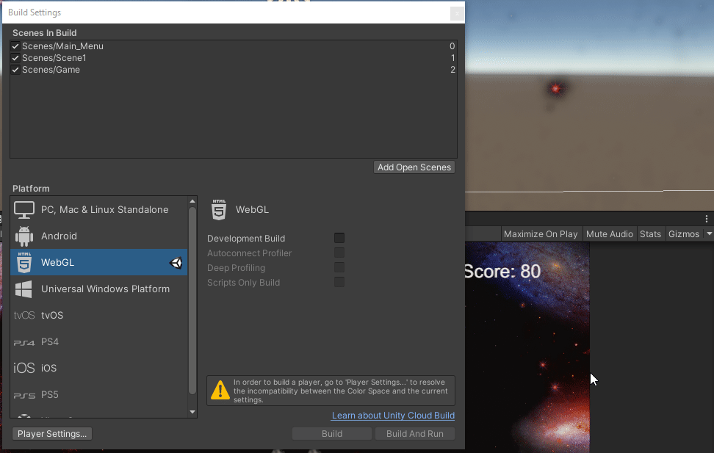714x453 pixels.
Task: Click the Android robot icon
Action: (x=24, y=236)
